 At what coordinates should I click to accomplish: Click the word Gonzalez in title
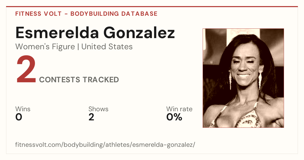tap(139, 33)
